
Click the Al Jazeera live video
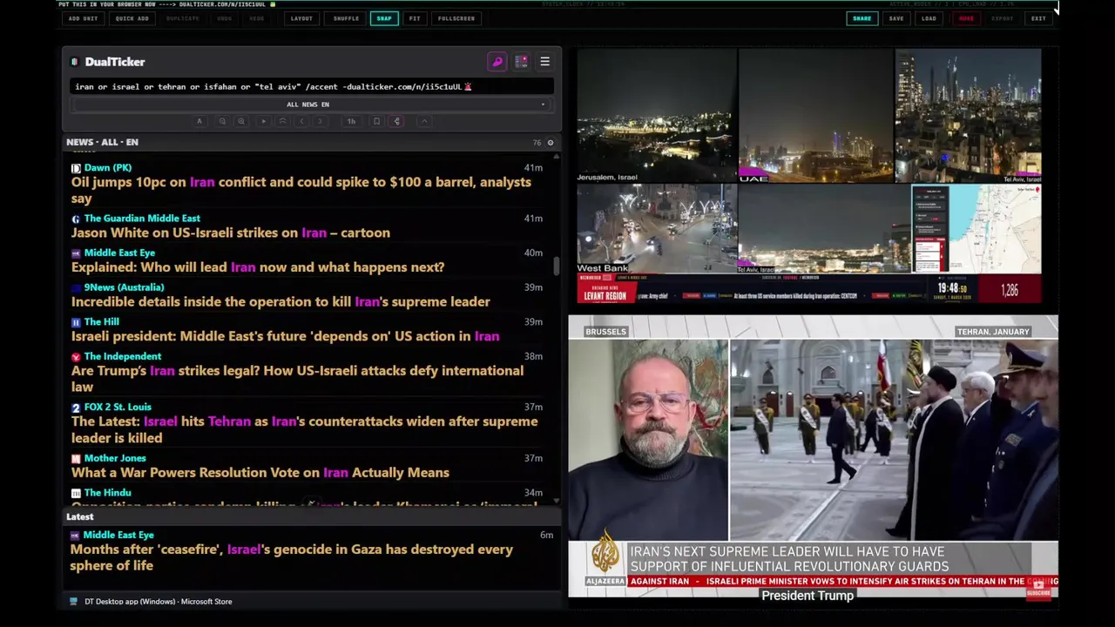[x=813, y=457]
